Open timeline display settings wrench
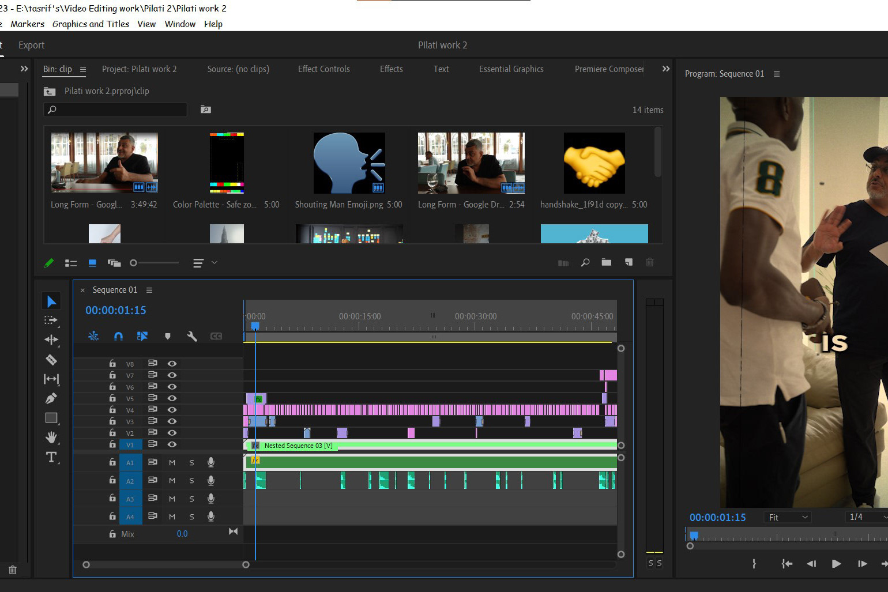 [x=192, y=336]
